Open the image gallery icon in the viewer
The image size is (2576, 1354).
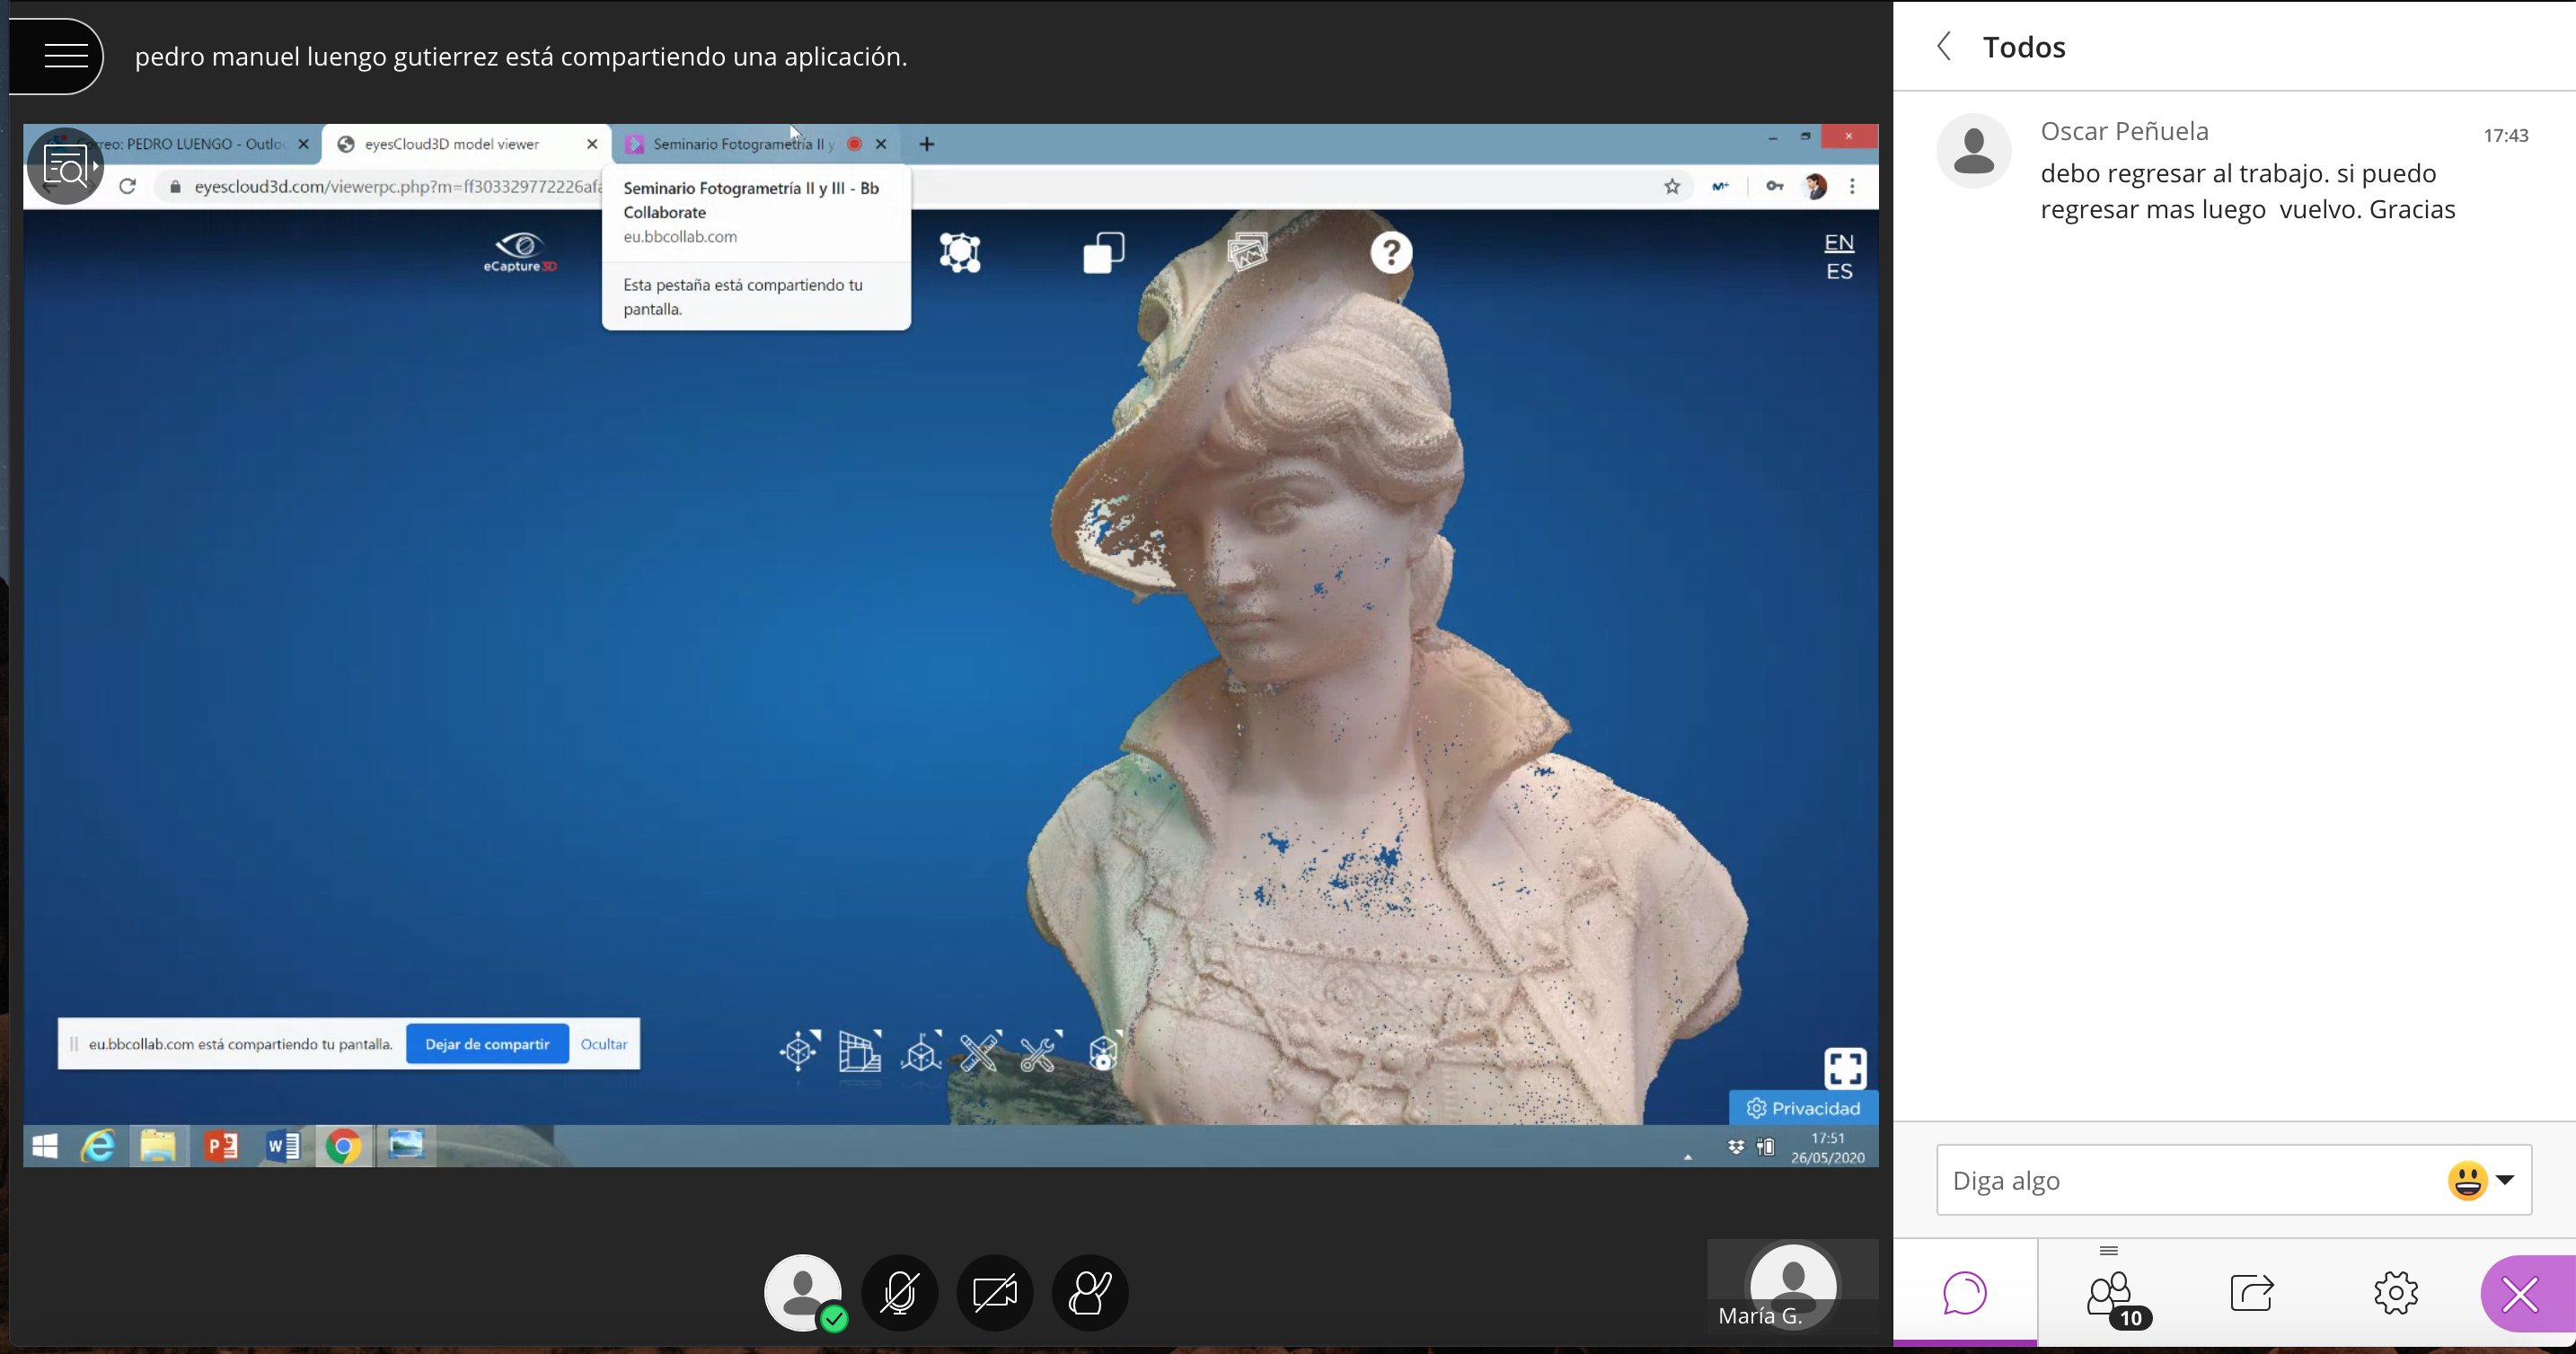tap(1248, 252)
